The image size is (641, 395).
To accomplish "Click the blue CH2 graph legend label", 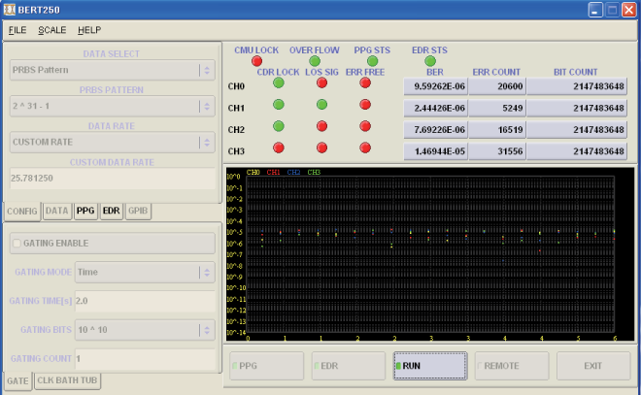I will [293, 173].
